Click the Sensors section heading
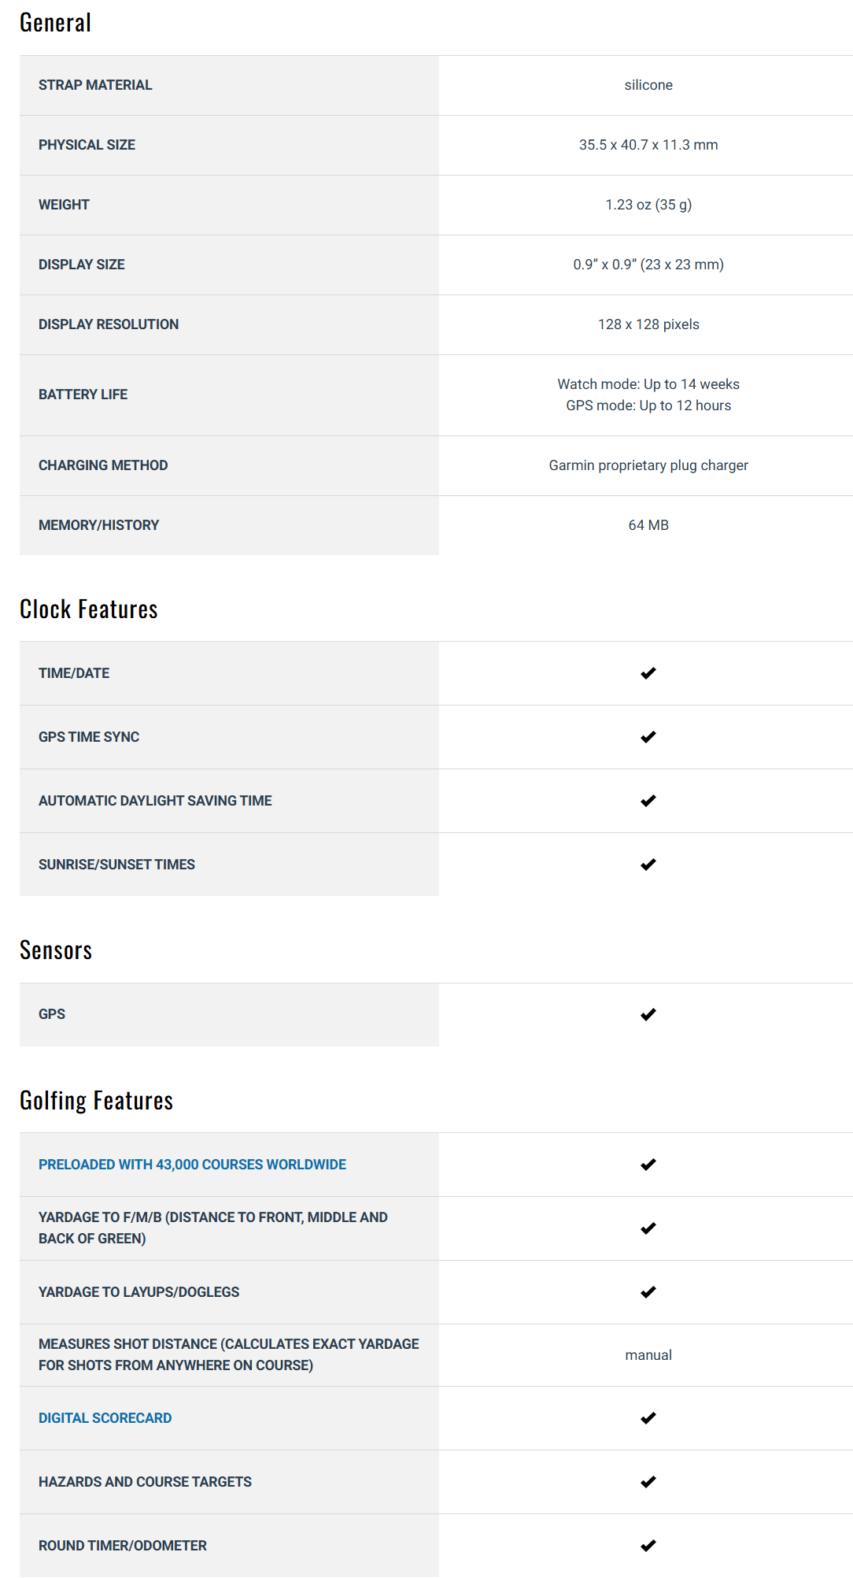 click(55, 950)
